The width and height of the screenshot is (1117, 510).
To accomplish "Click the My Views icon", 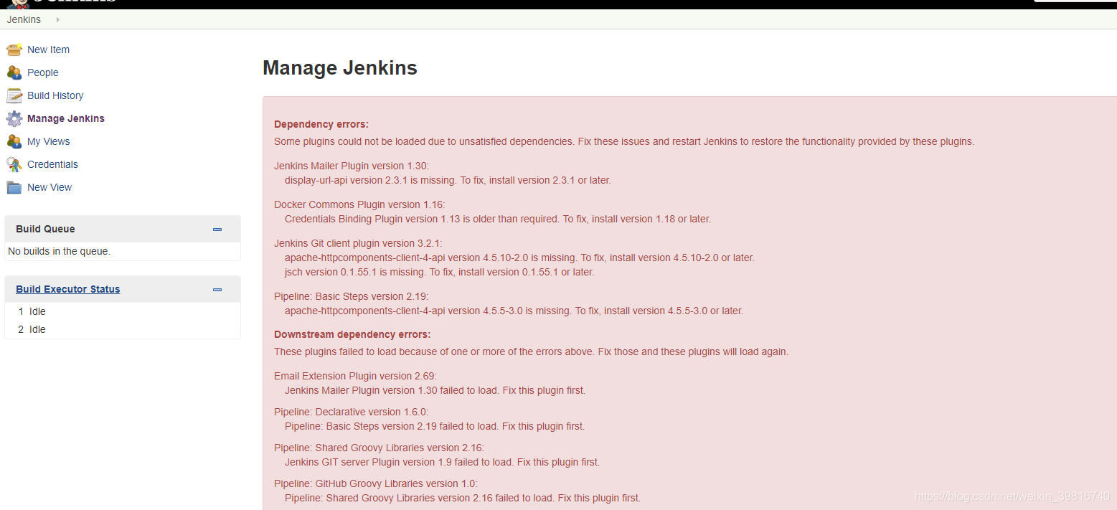I will [14, 141].
